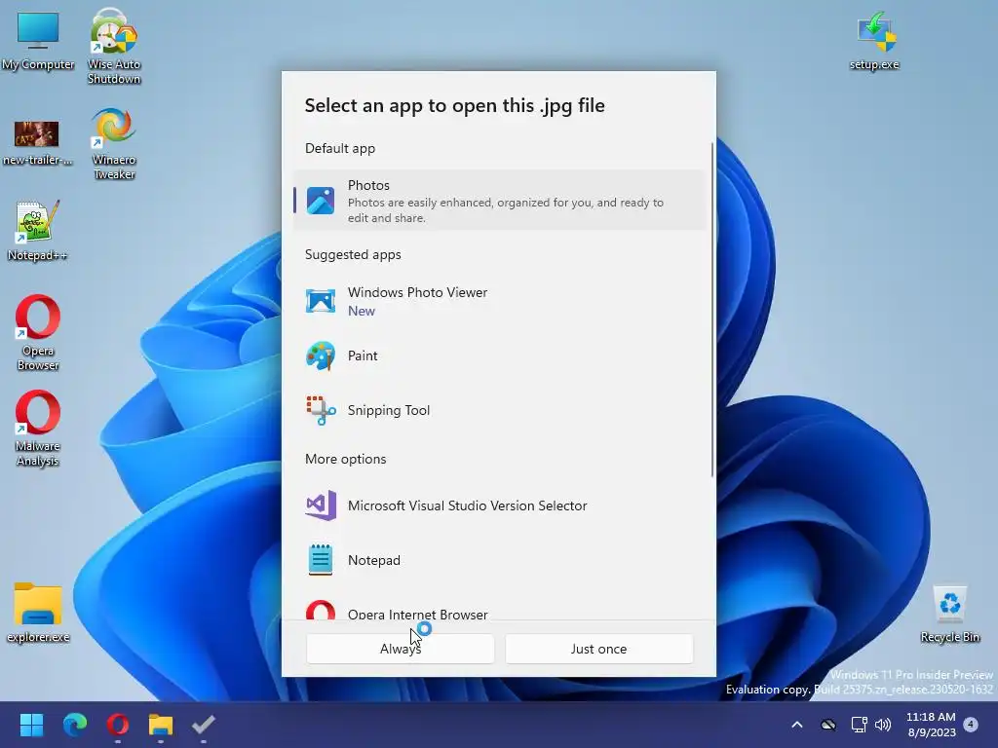Open the clock showing 11:18 AM

[x=931, y=725]
